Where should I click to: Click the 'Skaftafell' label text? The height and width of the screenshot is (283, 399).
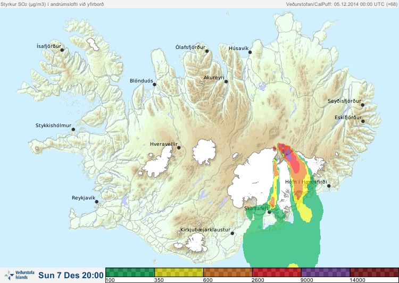coord(256,209)
